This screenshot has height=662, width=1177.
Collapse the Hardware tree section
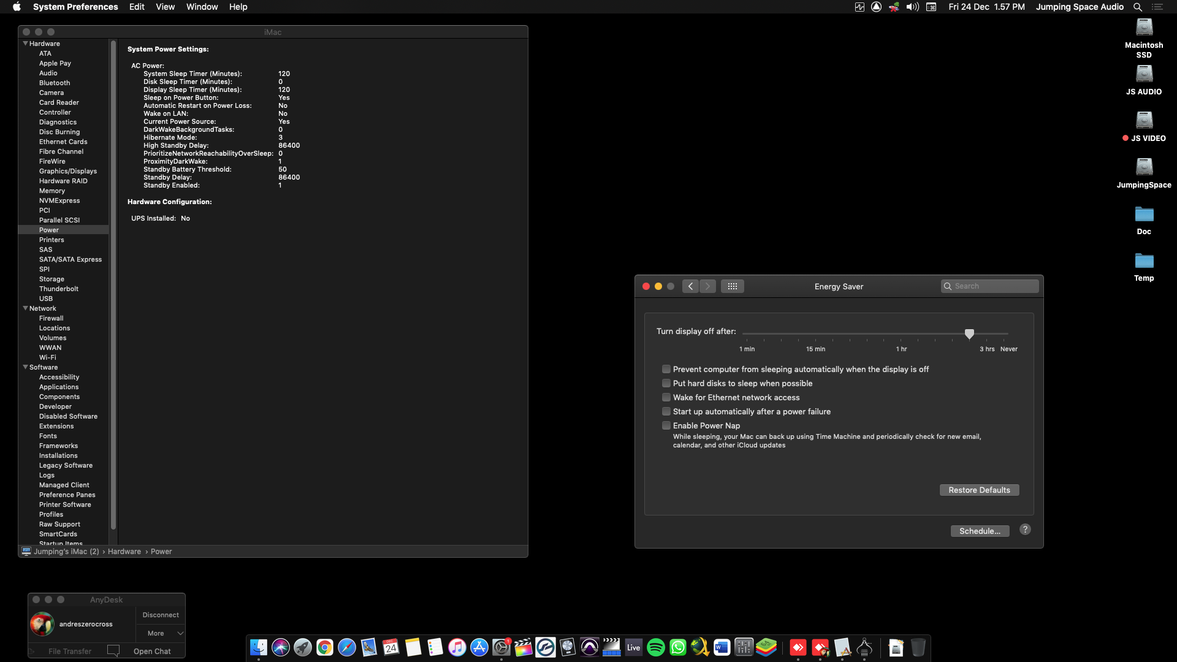[x=26, y=44]
